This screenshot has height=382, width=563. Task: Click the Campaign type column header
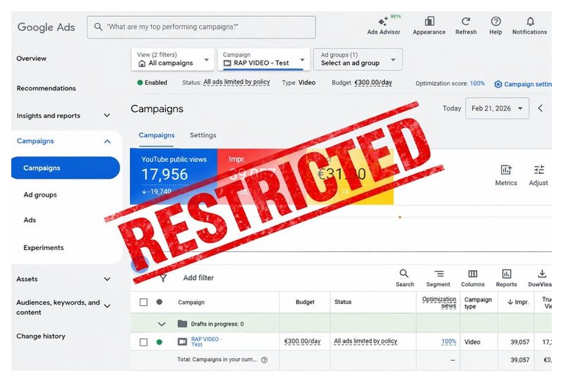click(478, 303)
